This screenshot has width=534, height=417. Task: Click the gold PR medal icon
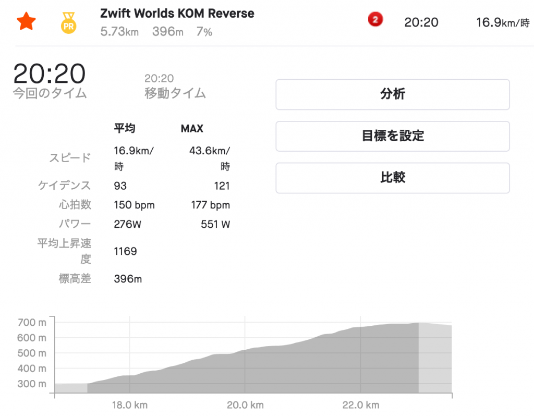click(x=68, y=23)
